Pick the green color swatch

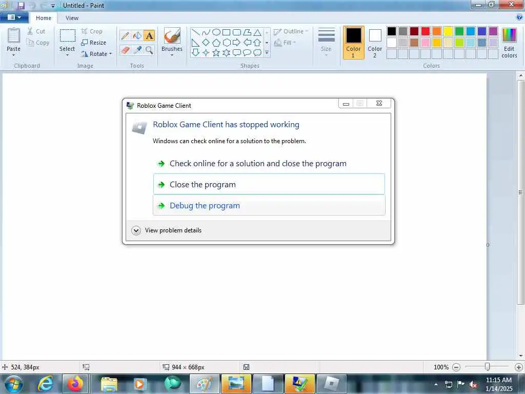pos(459,31)
